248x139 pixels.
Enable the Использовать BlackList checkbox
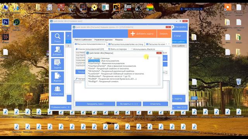[132, 49]
